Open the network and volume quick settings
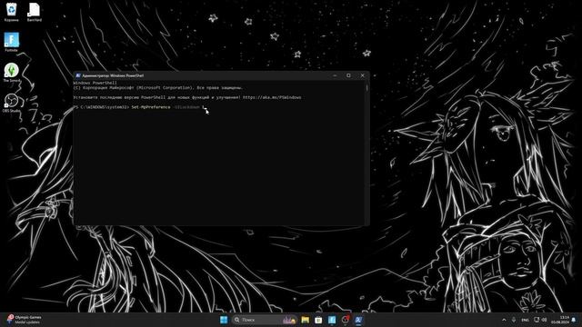The width and height of the screenshot is (582, 327). [x=540, y=320]
